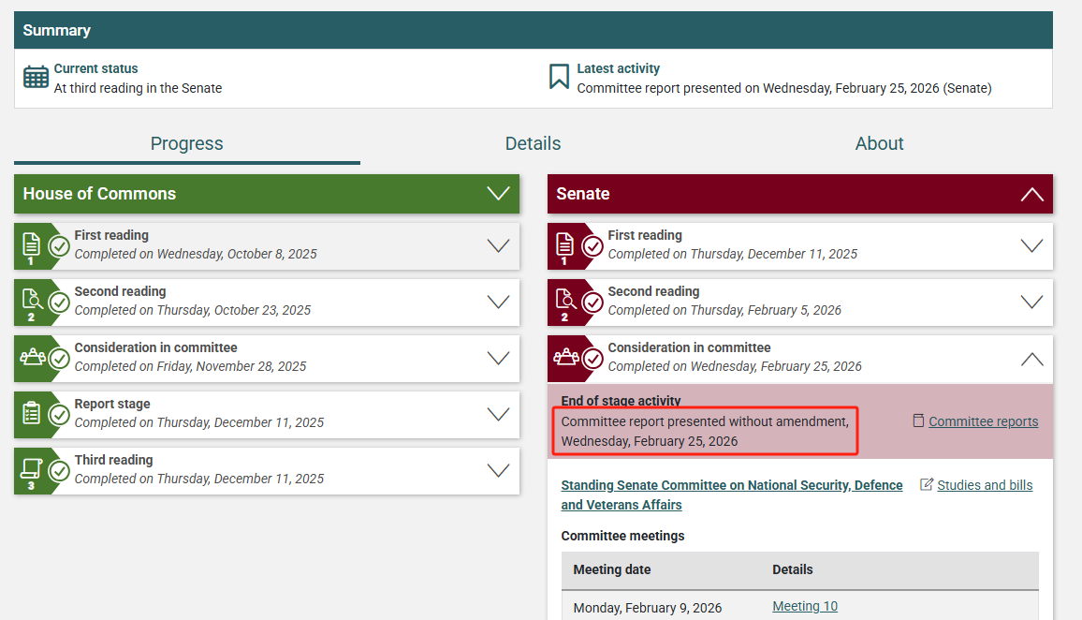Click House Third reading scroll icon
This screenshot has width=1082, height=620.
click(32, 470)
